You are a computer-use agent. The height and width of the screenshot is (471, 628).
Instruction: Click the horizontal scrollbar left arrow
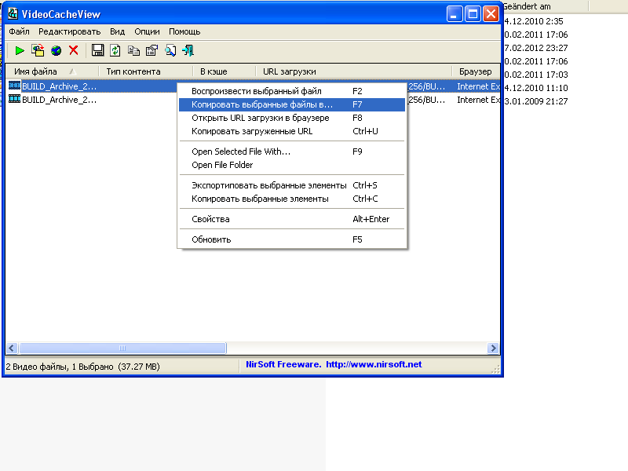pos(12,348)
